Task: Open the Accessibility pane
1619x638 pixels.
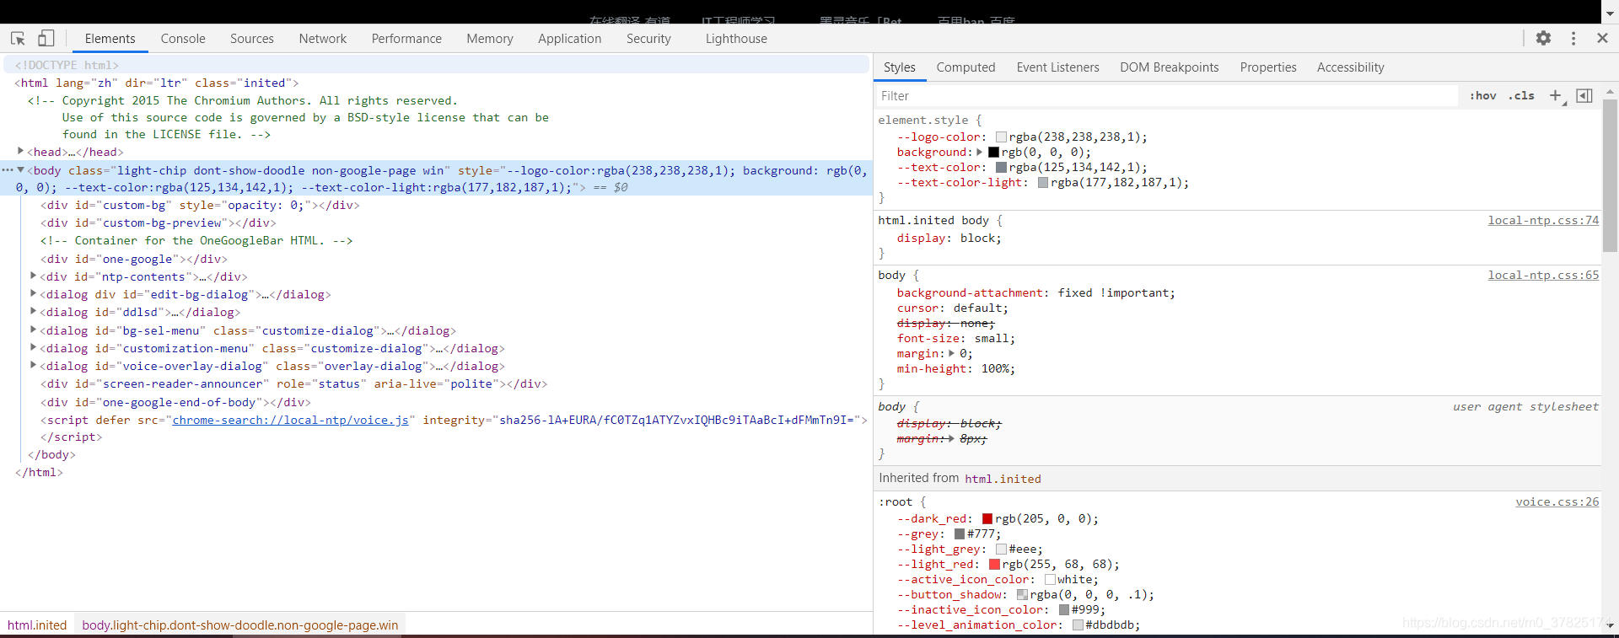Action: coord(1350,67)
